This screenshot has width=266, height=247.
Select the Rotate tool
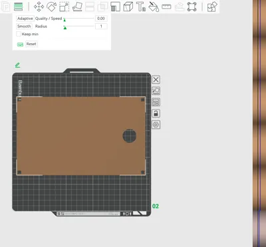click(51, 7)
